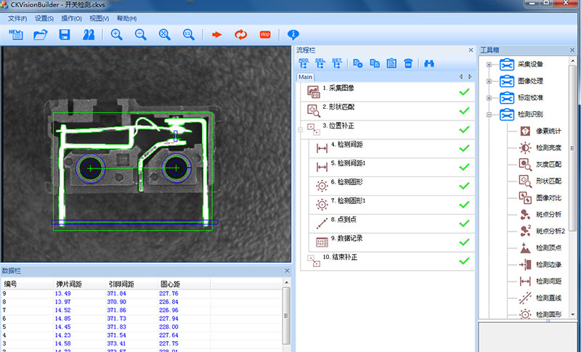The height and width of the screenshot is (352, 581).
Task: Switch to the Main flow tab
Action: [x=306, y=77]
